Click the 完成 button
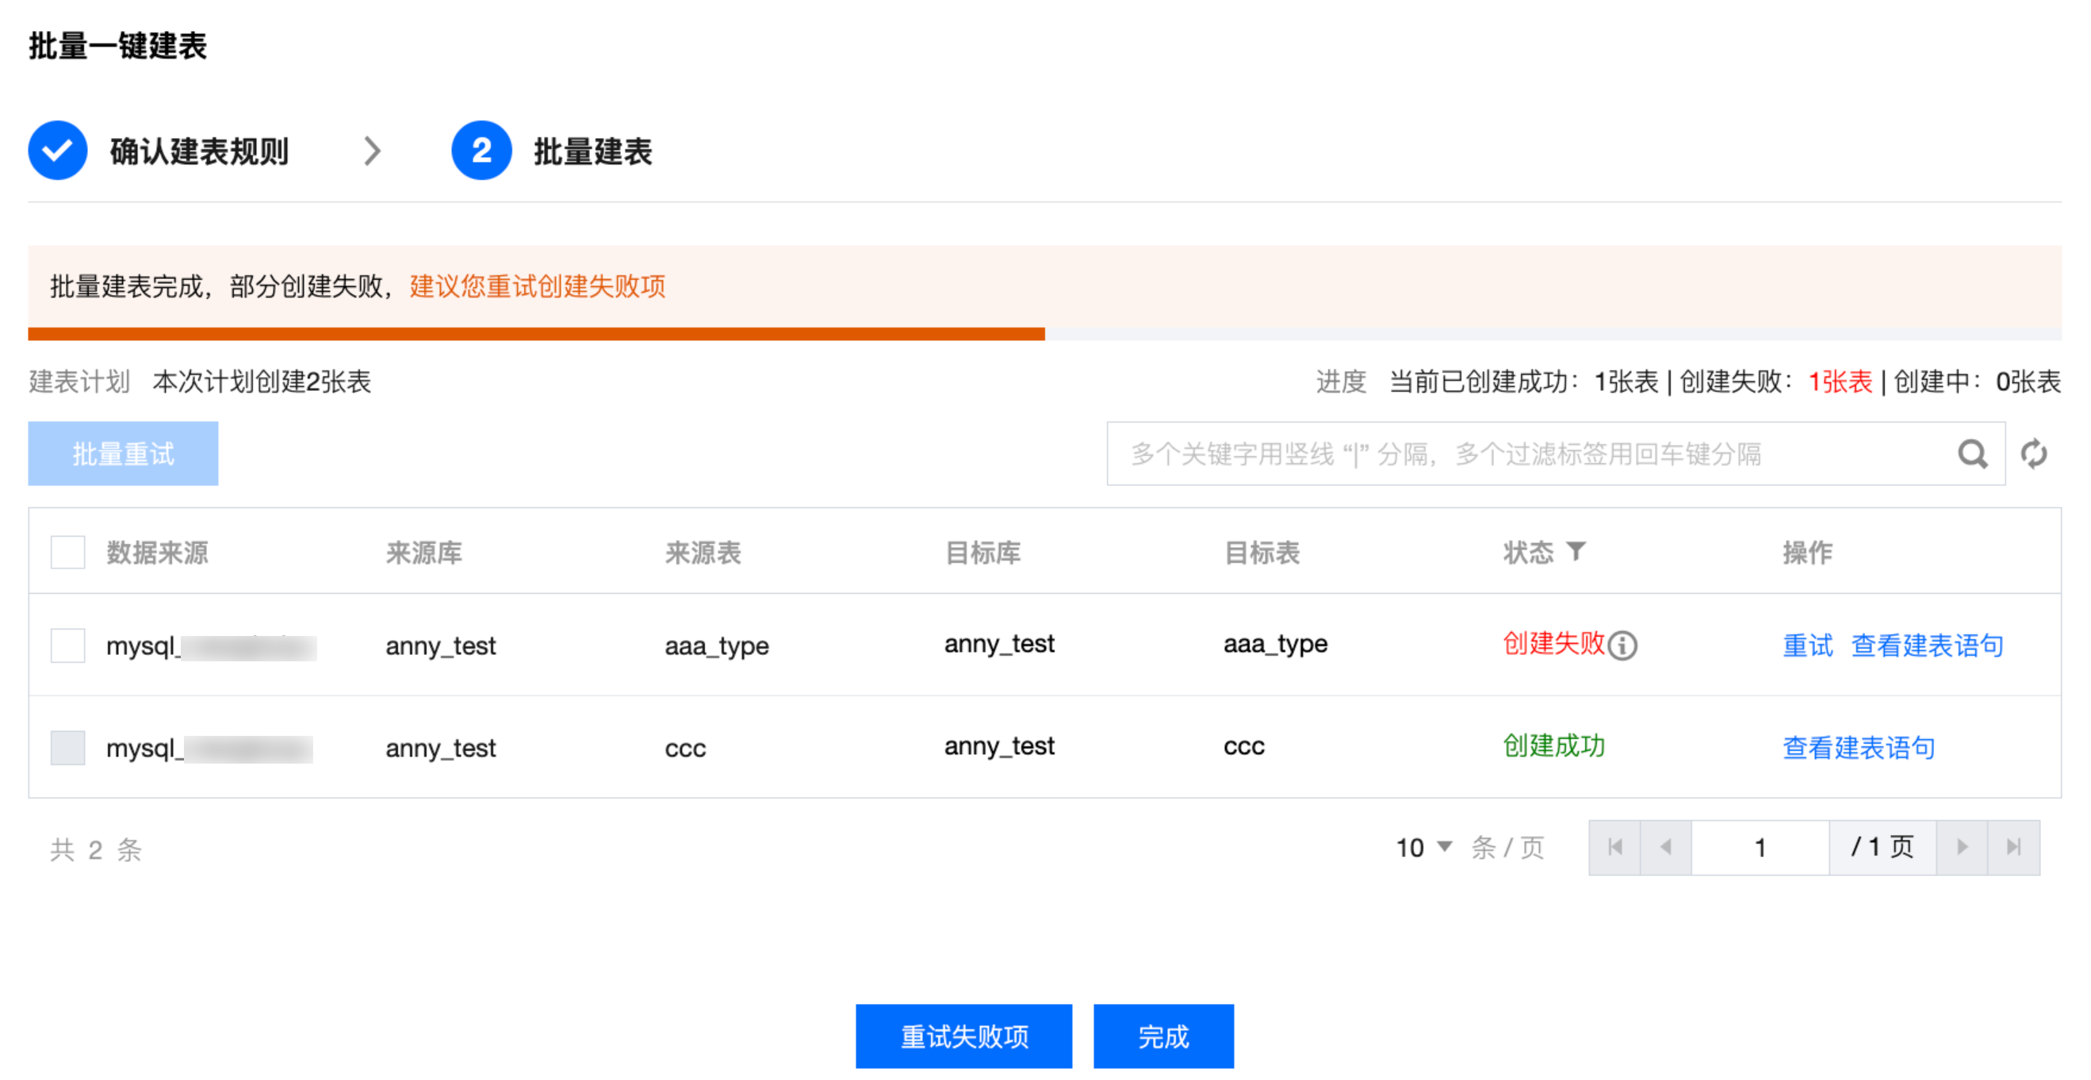The width and height of the screenshot is (2091, 1080). (x=1162, y=1036)
